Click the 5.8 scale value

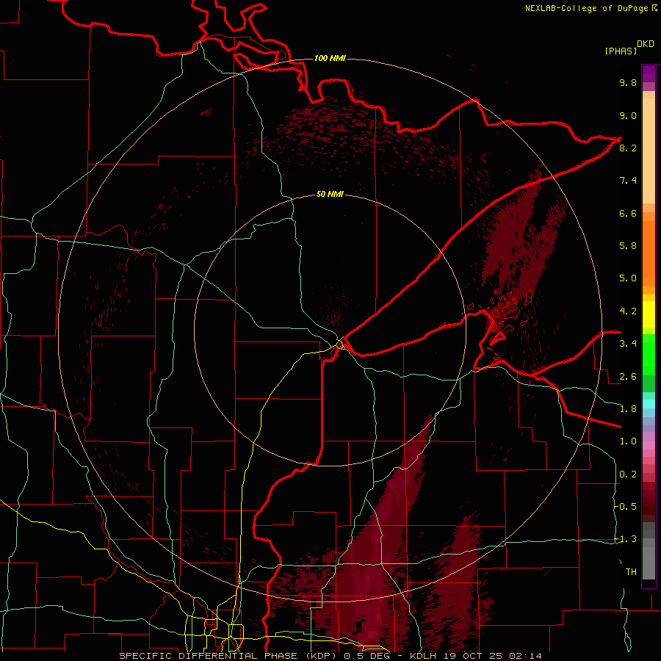pyautogui.click(x=628, y=246)
